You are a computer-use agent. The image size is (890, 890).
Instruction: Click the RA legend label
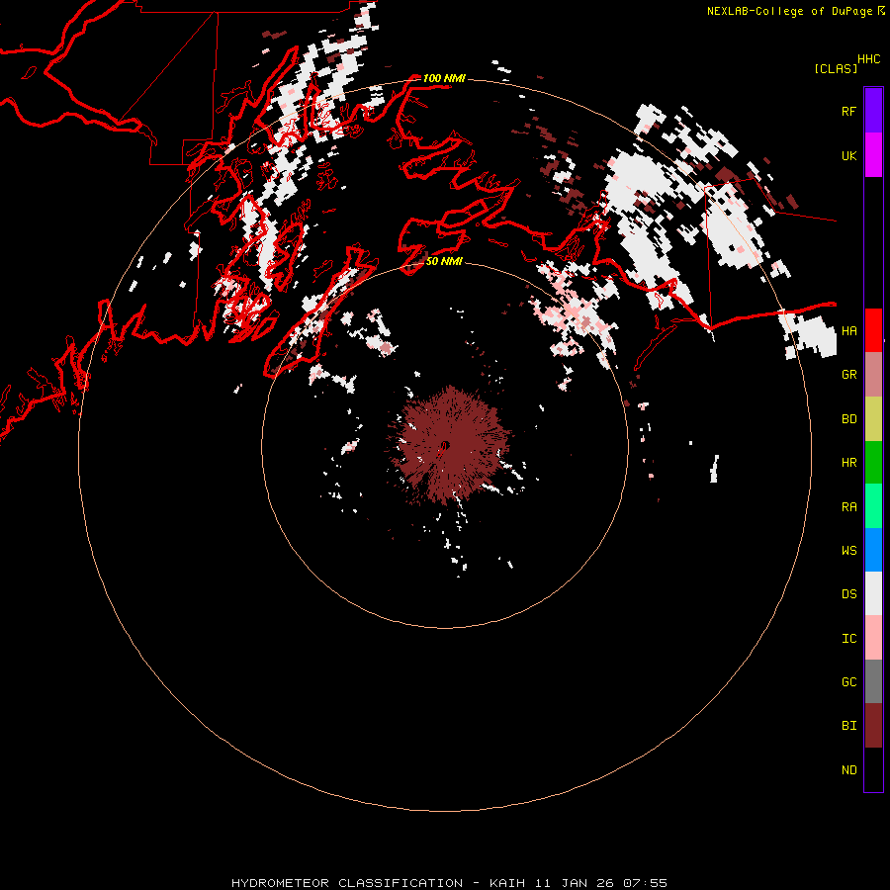[x=848, y=507]
